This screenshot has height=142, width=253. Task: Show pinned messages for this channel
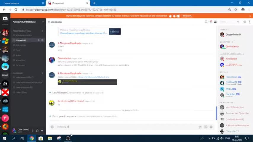coord(211,22)
